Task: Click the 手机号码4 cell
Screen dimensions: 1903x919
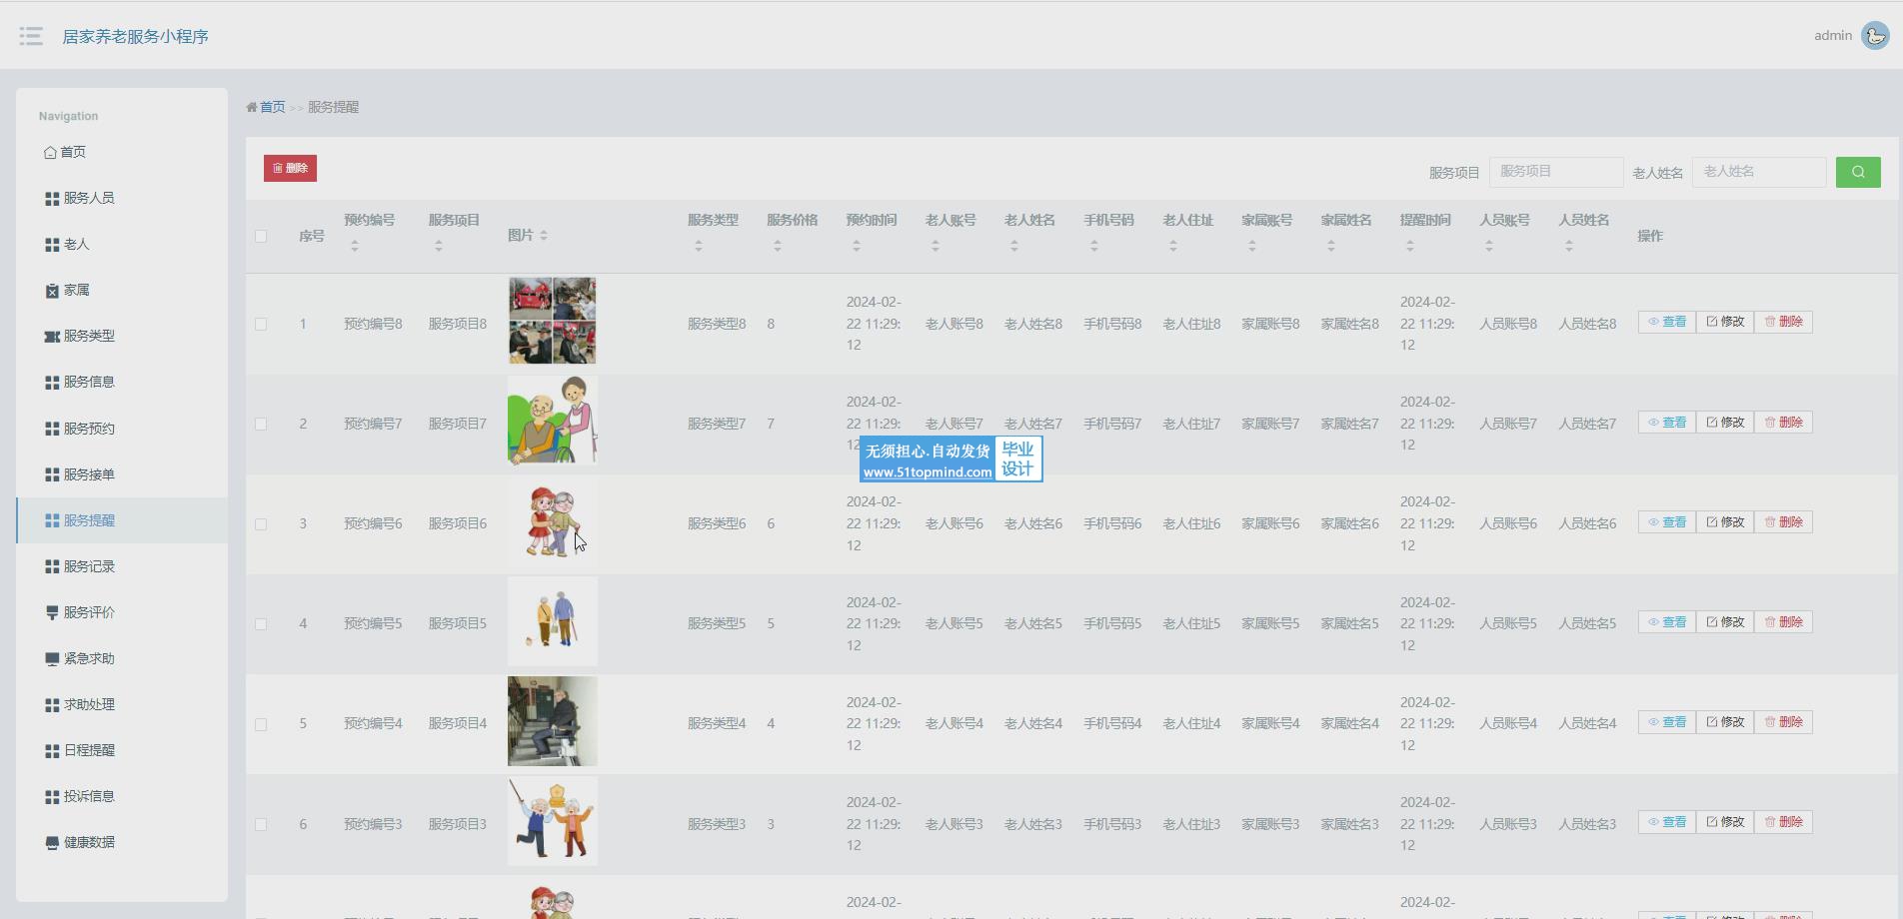Action: (x=1112, y=724)
